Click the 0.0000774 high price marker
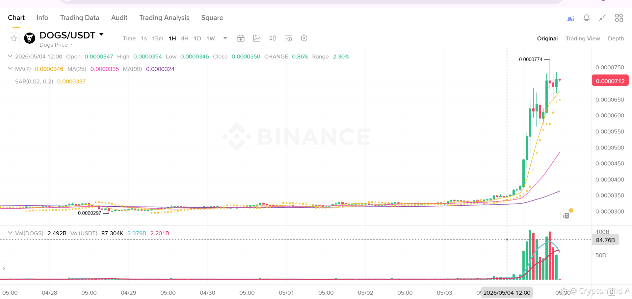The image size is (632, 299). pos(531,59)
